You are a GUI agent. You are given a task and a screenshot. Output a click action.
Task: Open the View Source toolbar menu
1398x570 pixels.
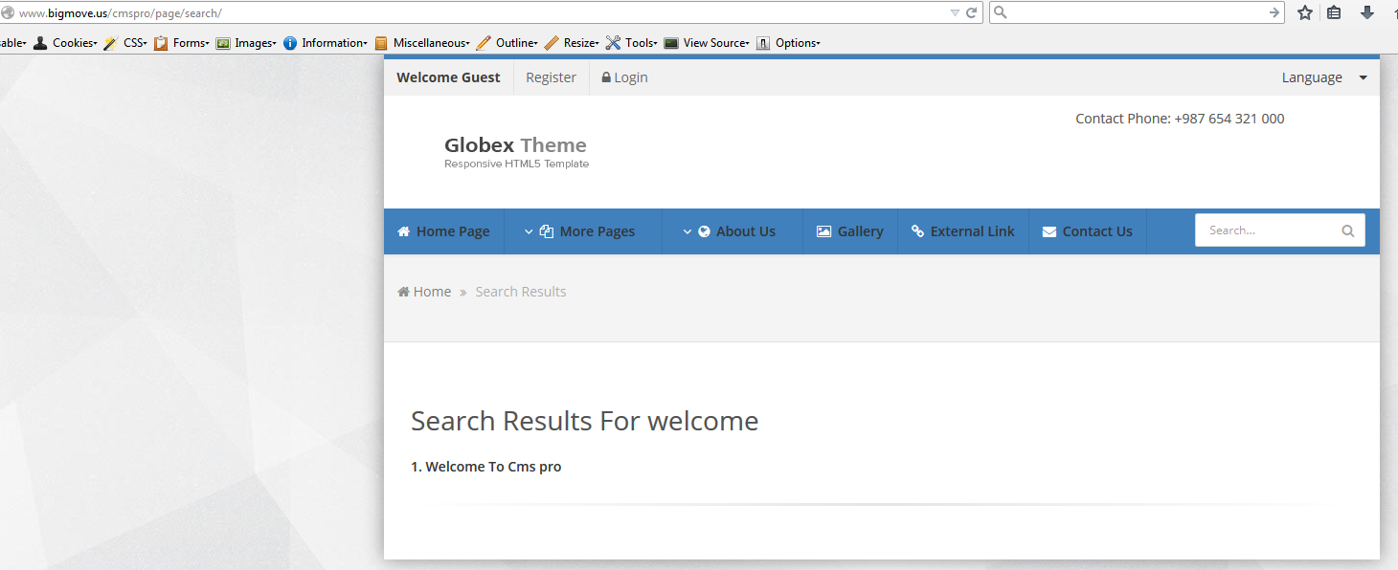(x=715, y=43)
